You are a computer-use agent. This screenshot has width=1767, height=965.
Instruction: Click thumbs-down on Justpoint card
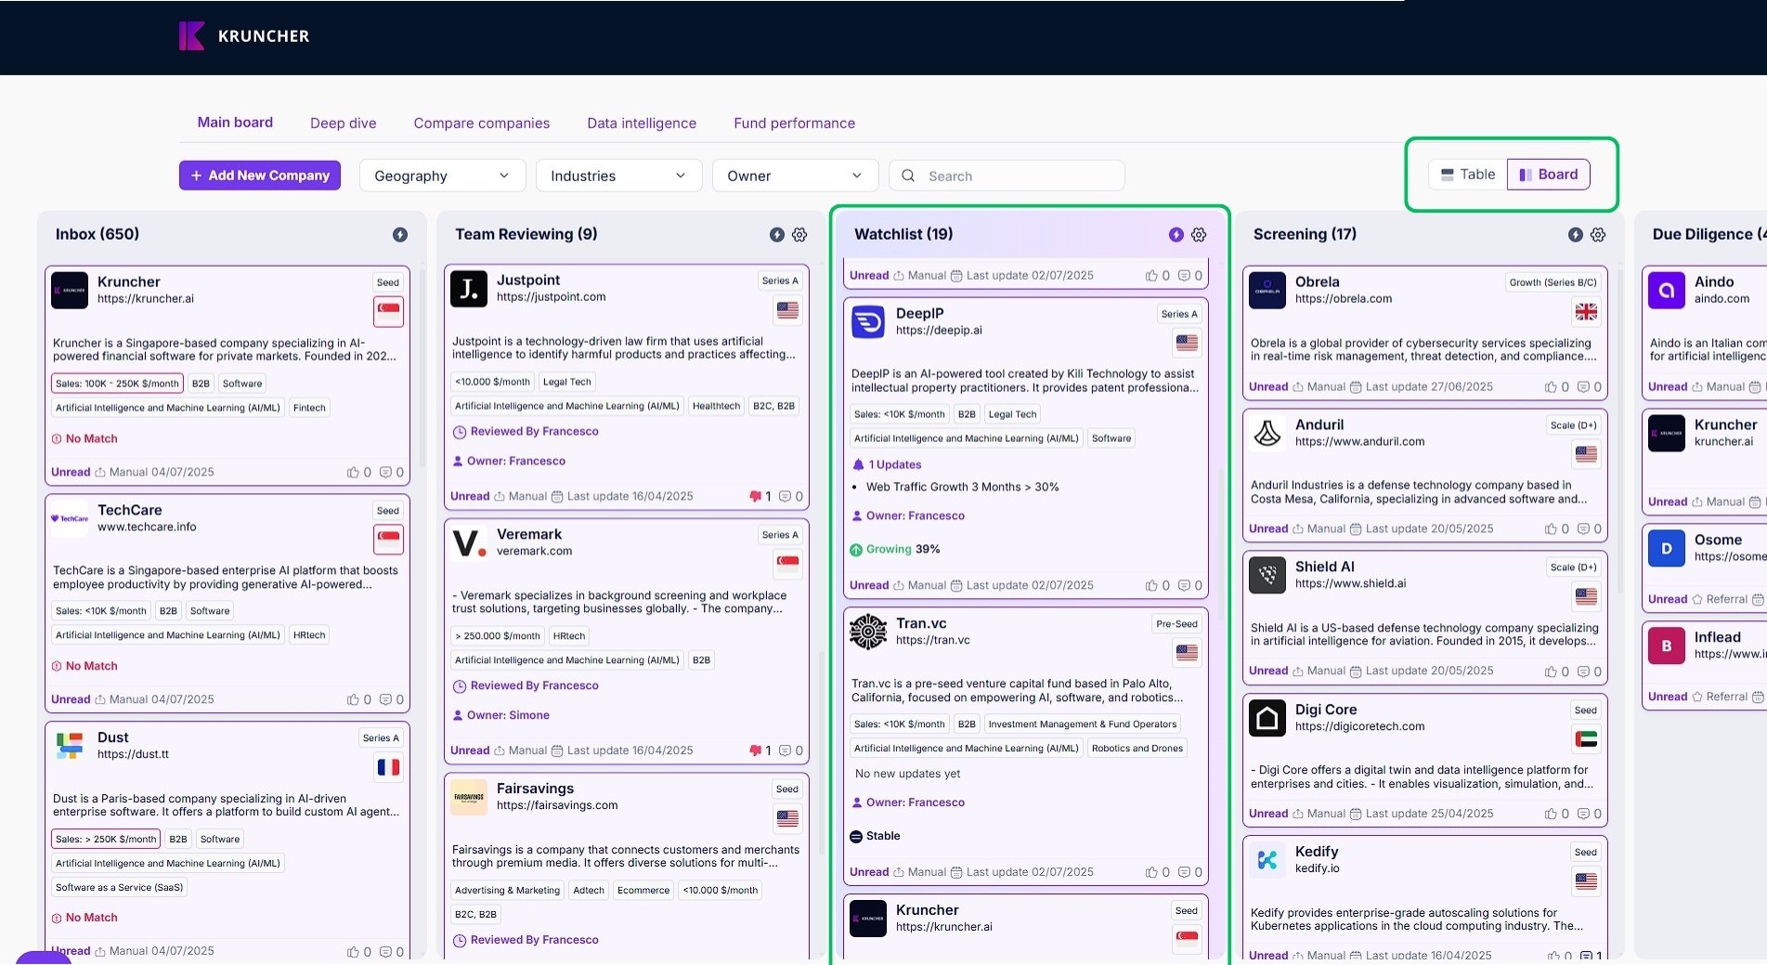(755, 497)
